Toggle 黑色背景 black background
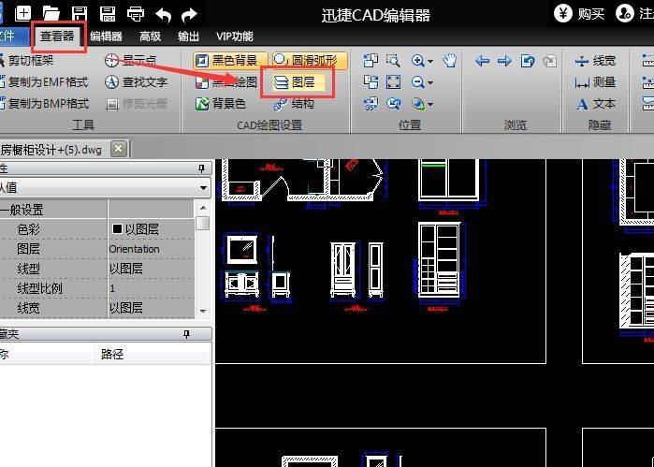 click(x=230, y=61)
